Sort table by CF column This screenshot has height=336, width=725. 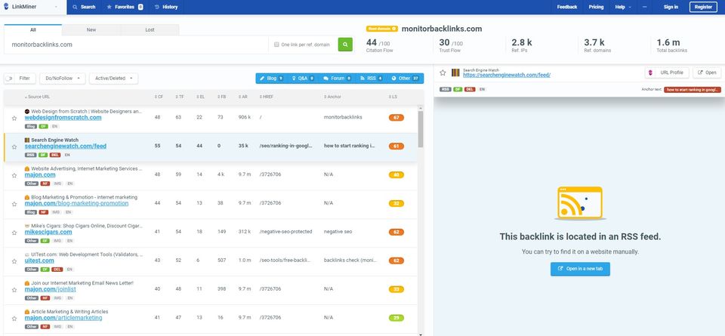pyautogui.click(x=159, y=97)
